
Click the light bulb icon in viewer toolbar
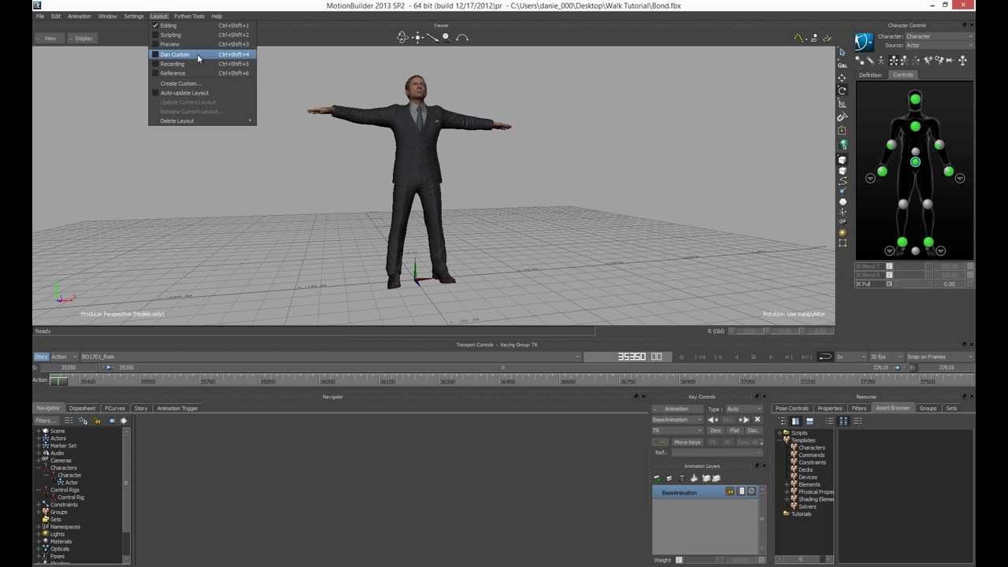pos(843,233)
